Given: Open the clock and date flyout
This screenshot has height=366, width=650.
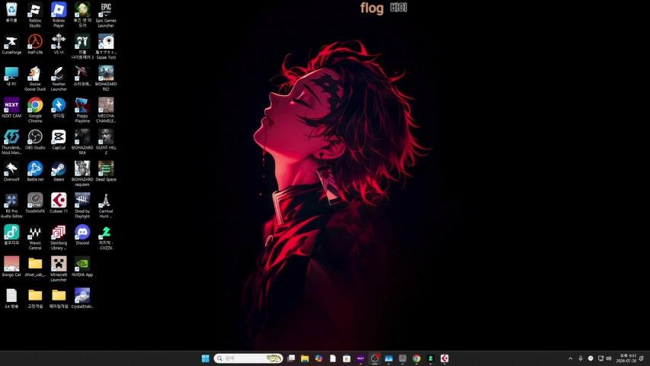Looking at the screenshot, I should pos(626,358).
